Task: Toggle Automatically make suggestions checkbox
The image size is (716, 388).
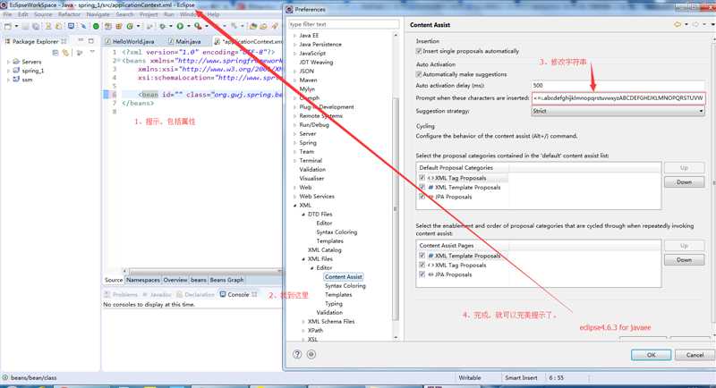Action: pos(419,74)
